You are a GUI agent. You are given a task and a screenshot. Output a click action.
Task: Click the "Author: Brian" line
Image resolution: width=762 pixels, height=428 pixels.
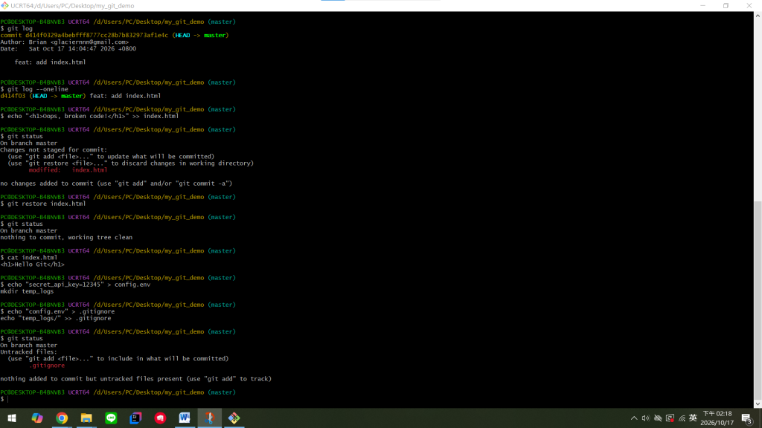(65, 42)
